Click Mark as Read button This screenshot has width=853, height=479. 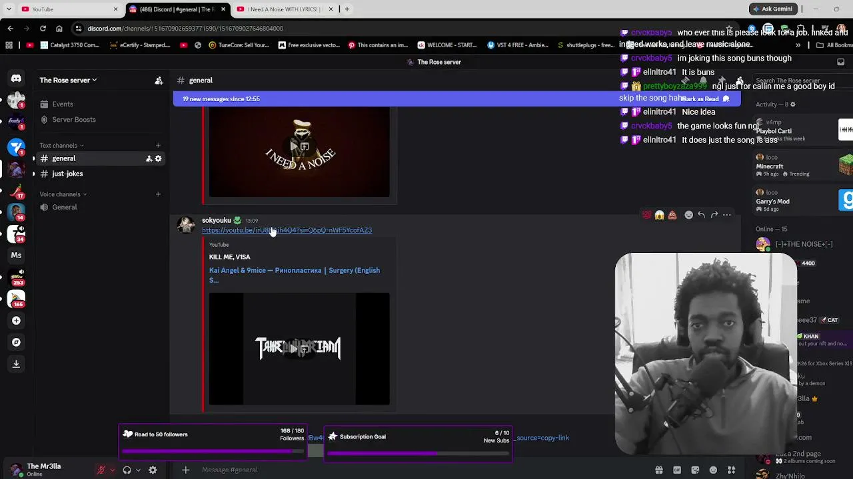pyautogui.click(x=705, y=99)
